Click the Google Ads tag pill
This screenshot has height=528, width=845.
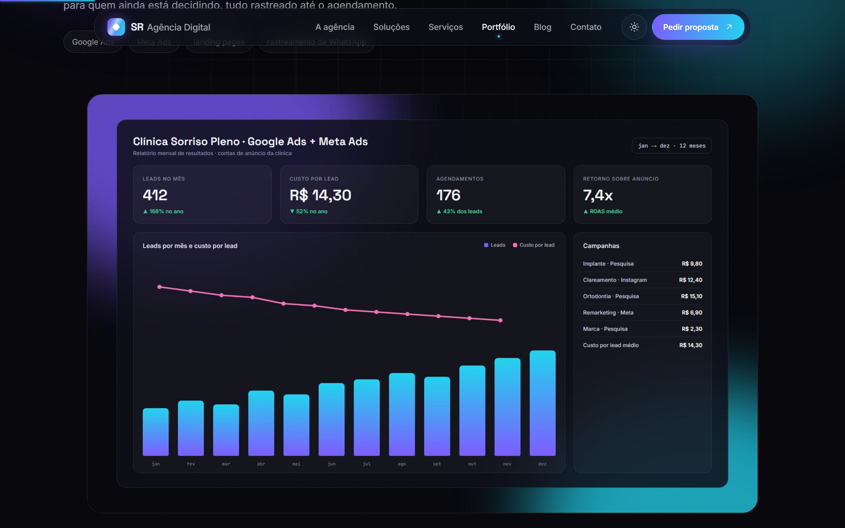(x=93, y=42)
